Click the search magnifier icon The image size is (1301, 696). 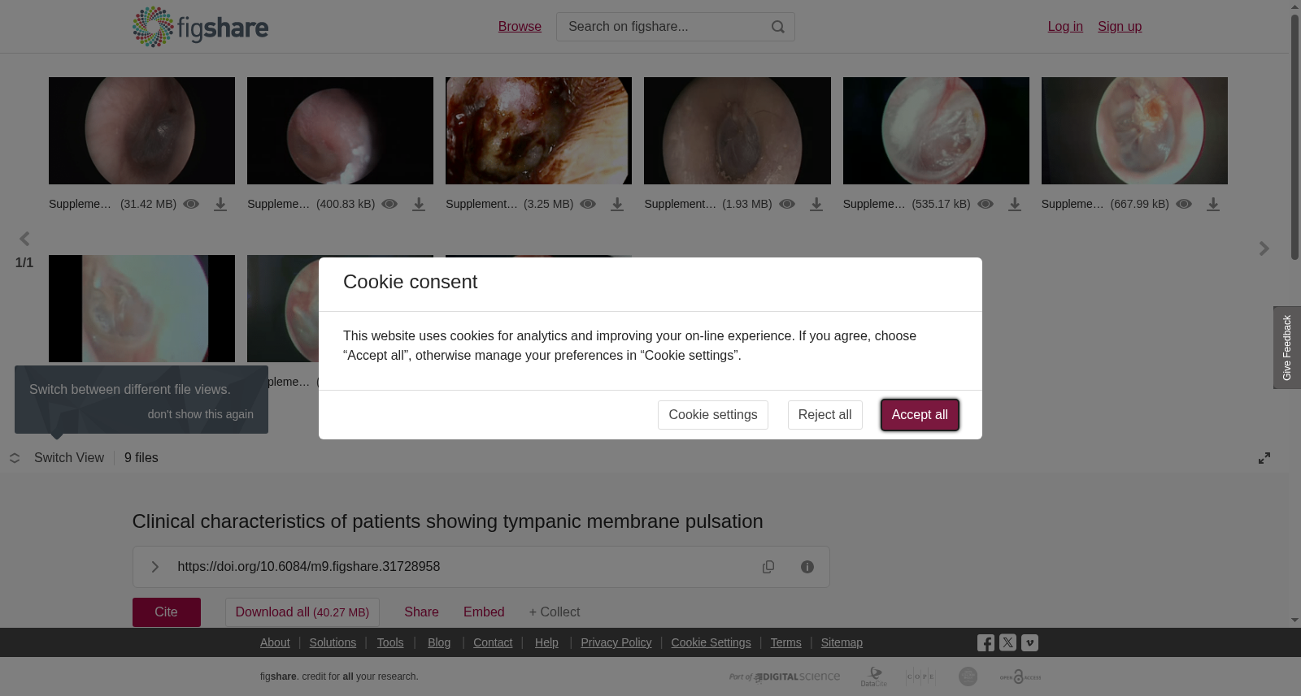[x=778, y=27]
